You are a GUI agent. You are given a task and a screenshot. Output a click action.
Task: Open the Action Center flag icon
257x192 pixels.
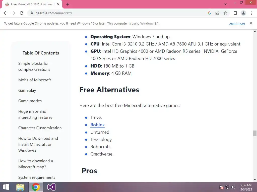click(221, 187)
